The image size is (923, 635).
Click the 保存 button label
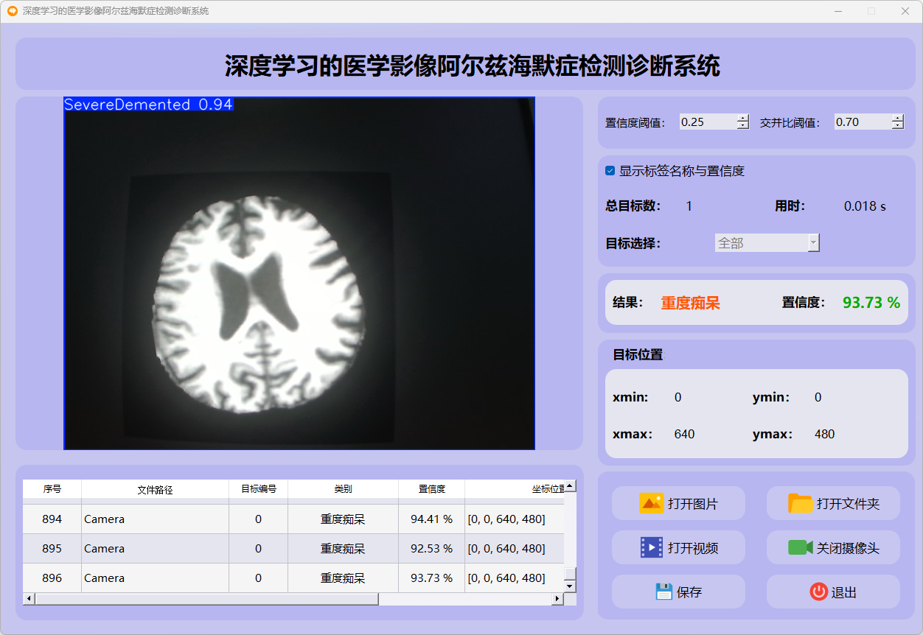coord(689,592)
